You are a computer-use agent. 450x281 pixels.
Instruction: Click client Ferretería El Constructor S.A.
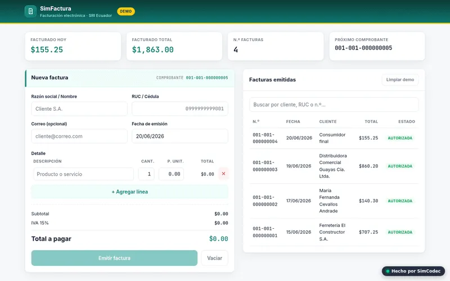[x=332, y=232]
